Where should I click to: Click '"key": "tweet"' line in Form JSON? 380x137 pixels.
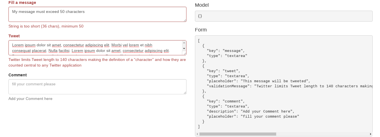point(224,71)
